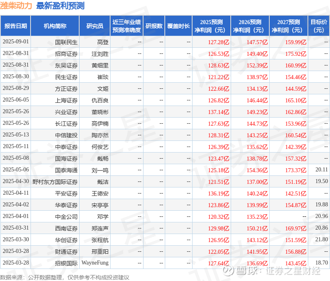The width and height of the screenshot is (330, 281).
Task: Click the value 152.39亿
Action: click(x=257, y=65)
